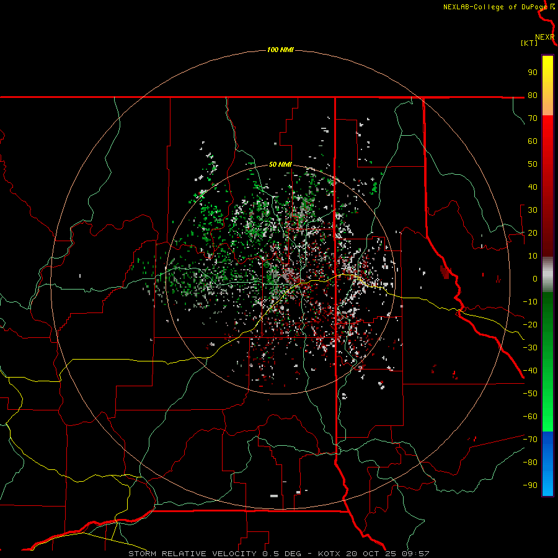Click the 40 value on velocity scale

click(x=533, y=187)
